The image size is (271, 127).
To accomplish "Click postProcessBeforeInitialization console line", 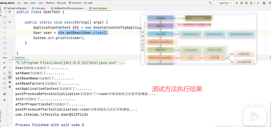I will (x=86, y=94).
